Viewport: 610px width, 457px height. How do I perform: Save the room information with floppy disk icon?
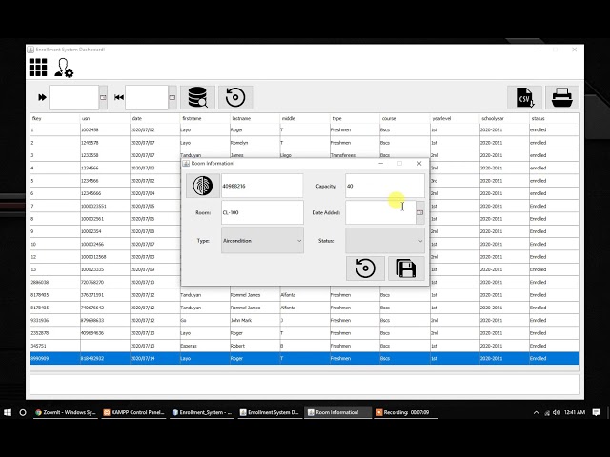[x=406, y=268]
